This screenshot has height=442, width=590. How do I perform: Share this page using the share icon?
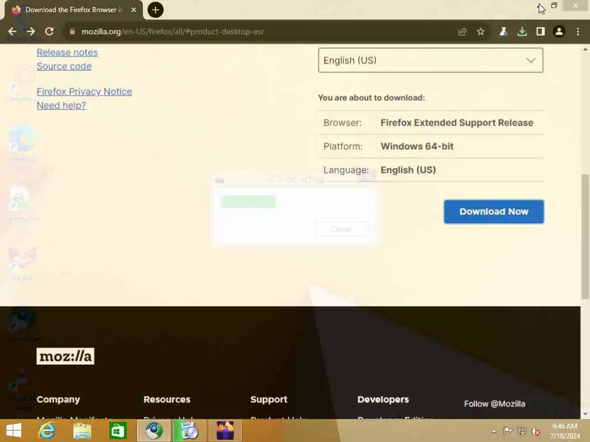point(462,32)
